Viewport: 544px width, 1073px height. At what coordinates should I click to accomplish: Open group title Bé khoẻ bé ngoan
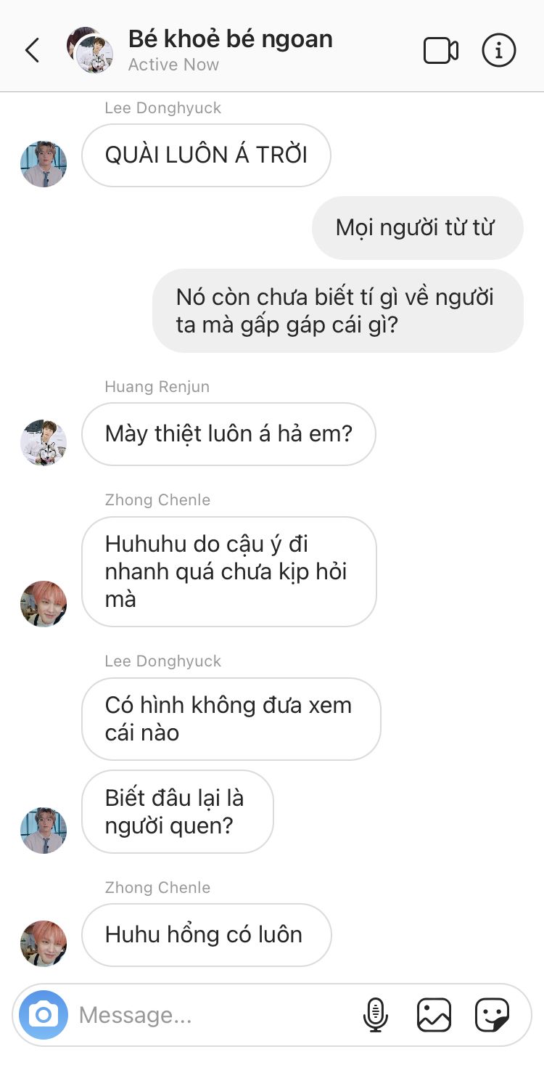pos(230,38)
